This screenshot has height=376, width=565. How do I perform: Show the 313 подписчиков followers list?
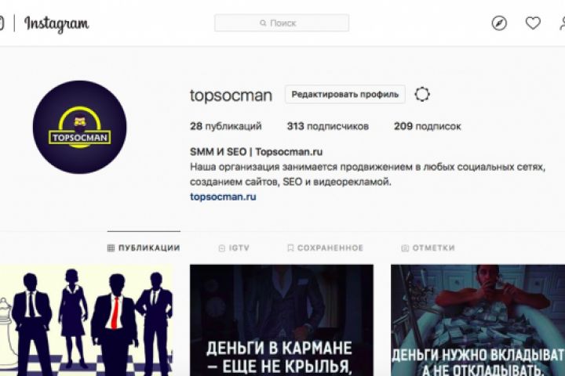point(327,126)
